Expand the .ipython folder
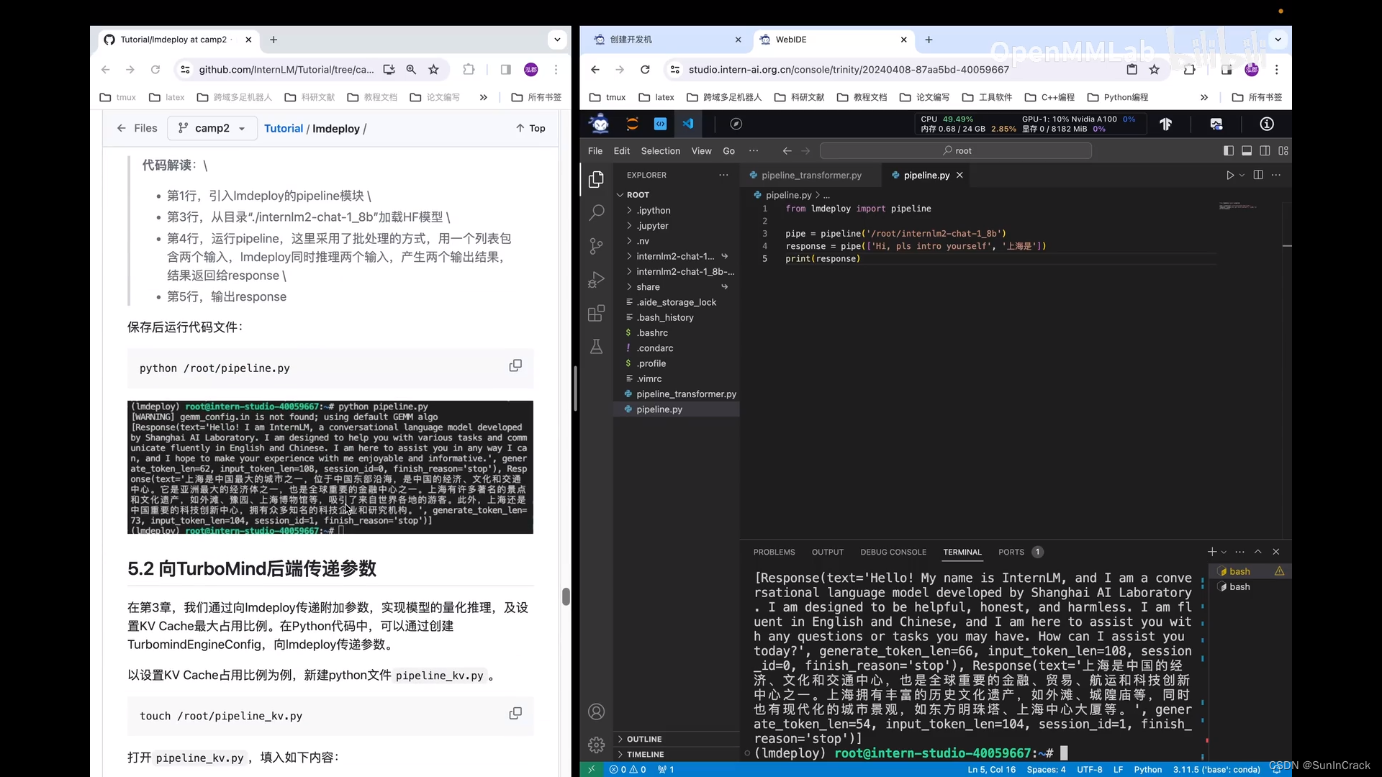Image resolution: width=1382 pixels, height=777 pixels. tap(653, 210)
